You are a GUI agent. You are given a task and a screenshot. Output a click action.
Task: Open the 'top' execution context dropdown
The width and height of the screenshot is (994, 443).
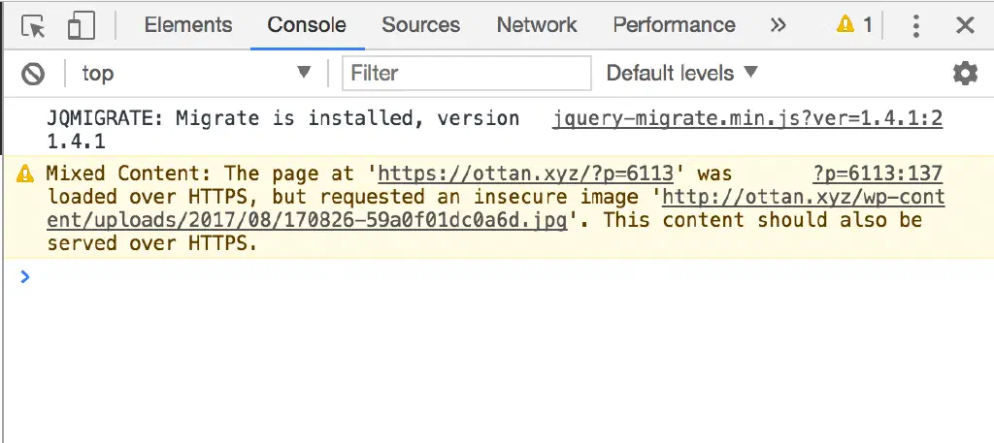tap(196, 73)
